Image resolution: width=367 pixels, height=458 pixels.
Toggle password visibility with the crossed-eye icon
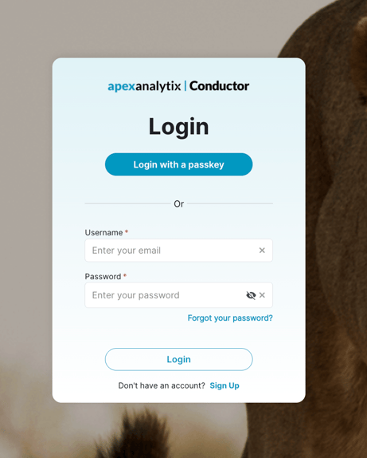pyautogui.click(x=251, y=295)
